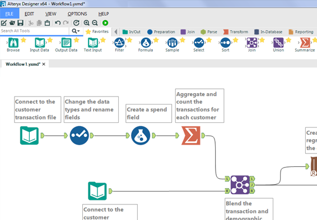Select the Formula tool in the palette

tap(146, 45)
